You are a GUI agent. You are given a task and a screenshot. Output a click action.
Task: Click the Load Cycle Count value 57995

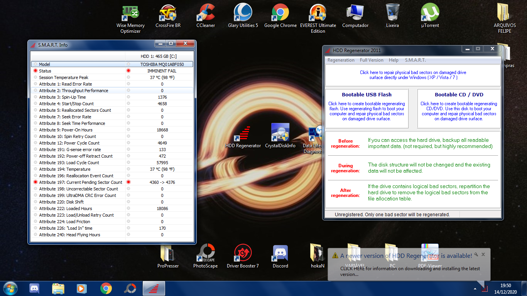pos(162,163)
